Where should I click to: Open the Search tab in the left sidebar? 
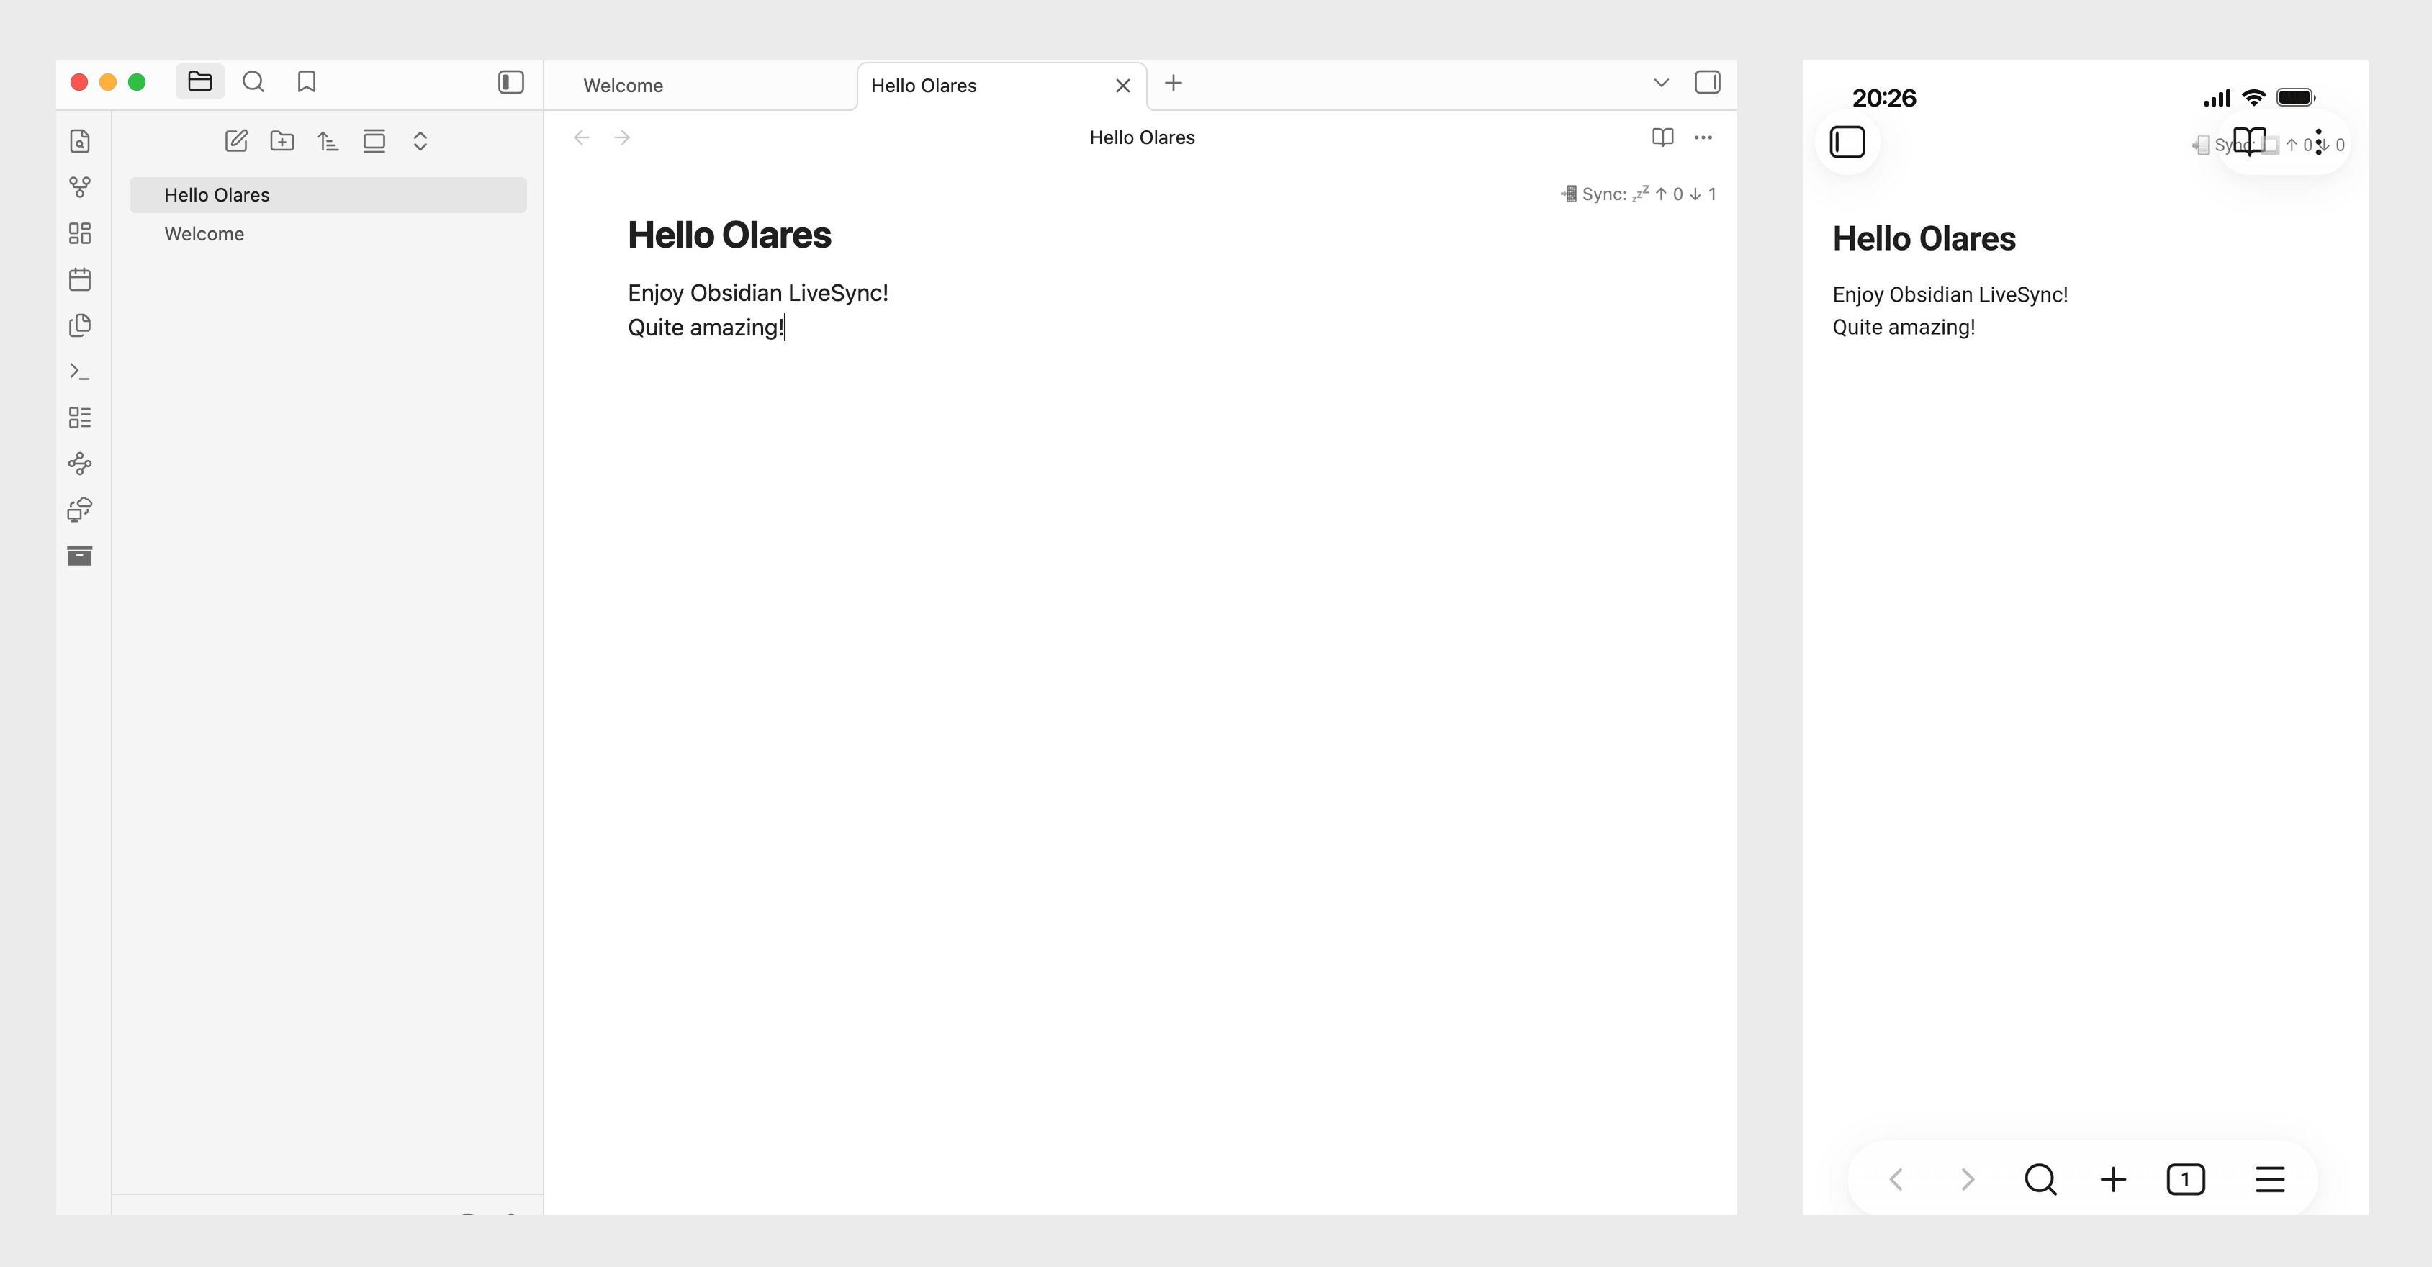253,82
